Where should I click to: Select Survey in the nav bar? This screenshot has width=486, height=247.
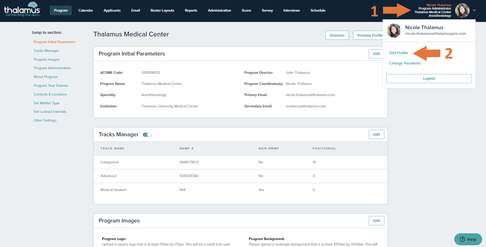tap(267, 10)
